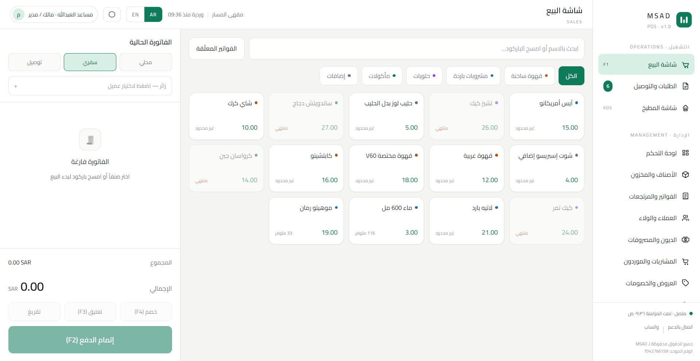This screenshot has height=361, width=700.
Task: Select سفري order type
Action: (90, 62)
